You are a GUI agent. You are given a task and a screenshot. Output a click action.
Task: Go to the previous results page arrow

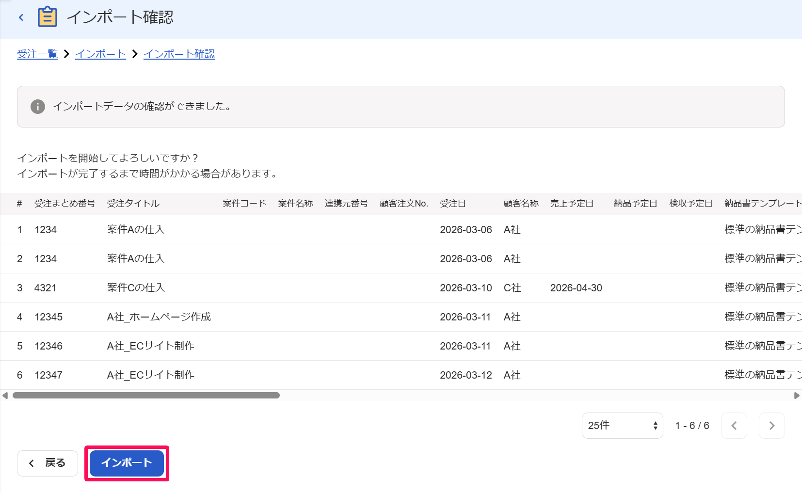[x=734, y=426]
